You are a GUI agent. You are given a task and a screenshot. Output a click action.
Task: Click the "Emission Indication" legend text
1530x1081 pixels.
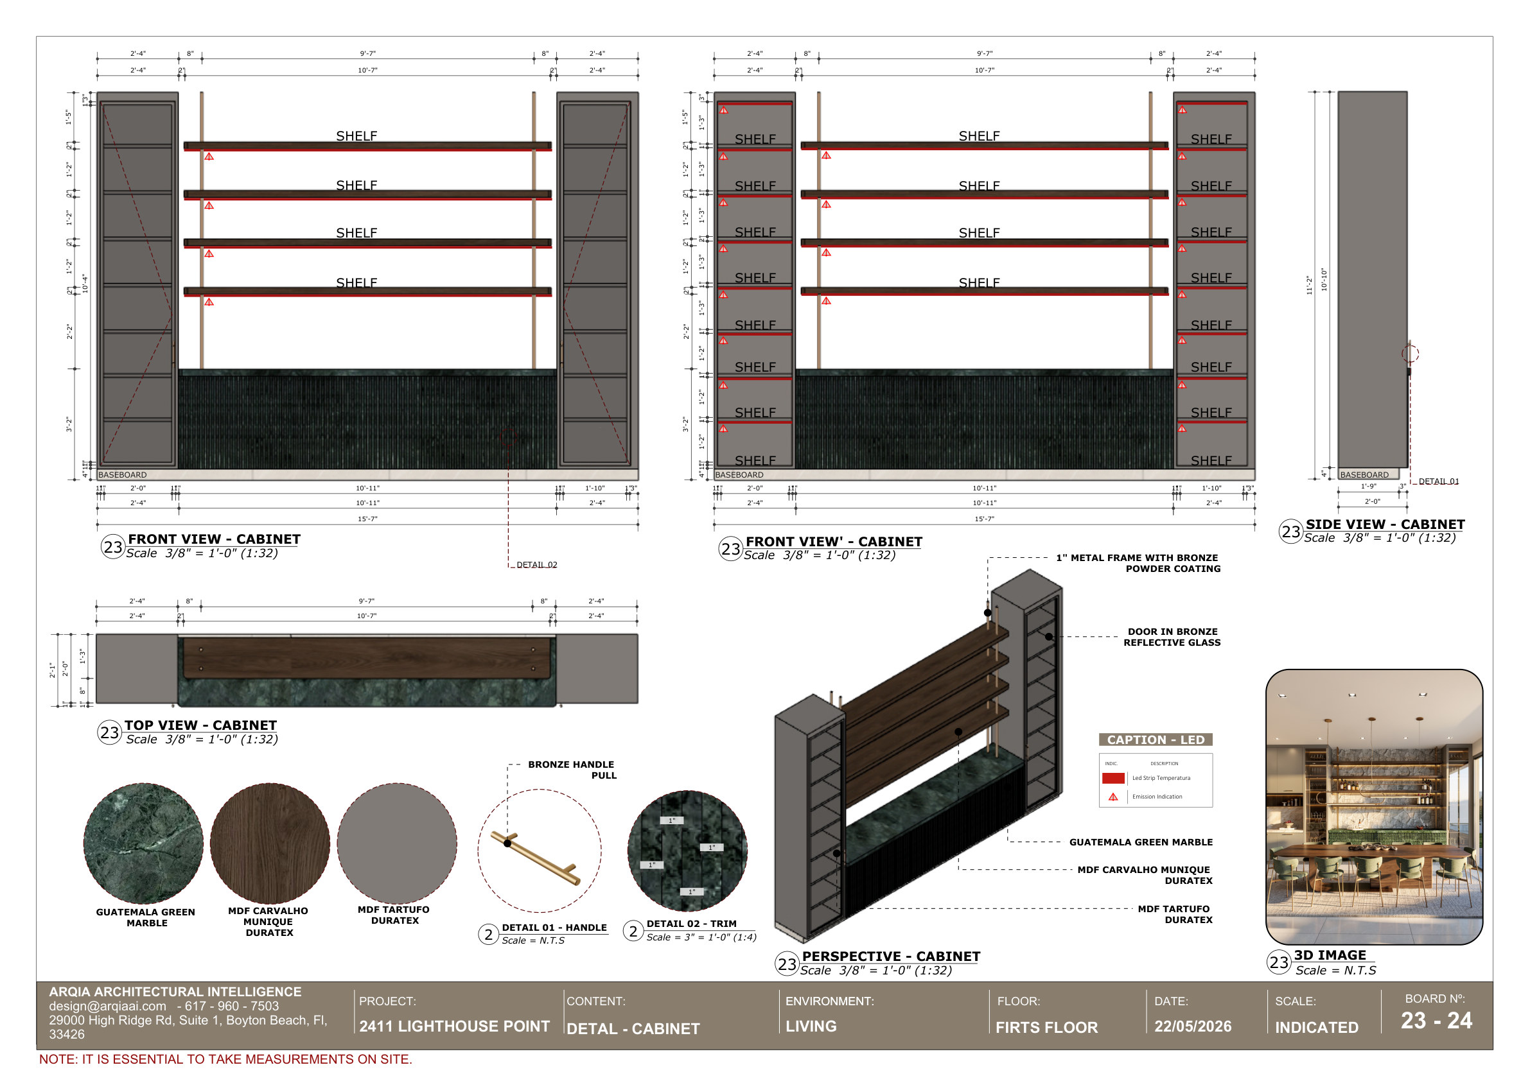[x=1157, y=797]
